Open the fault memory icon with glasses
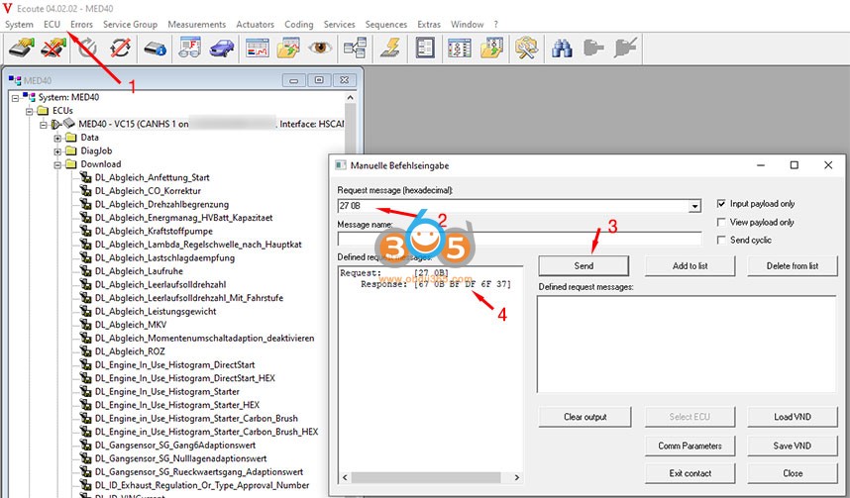Image resolution: width=850 pixels, height=498 pixels. tap(190, 48)
